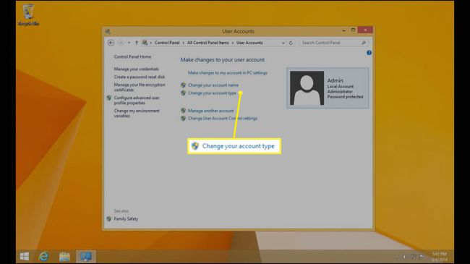Image resolution: width=470 pixels, height=264 pixels.
Task: Open recent locations dropdown arrow
Action: pyautogui.click(x=129, y=43)
